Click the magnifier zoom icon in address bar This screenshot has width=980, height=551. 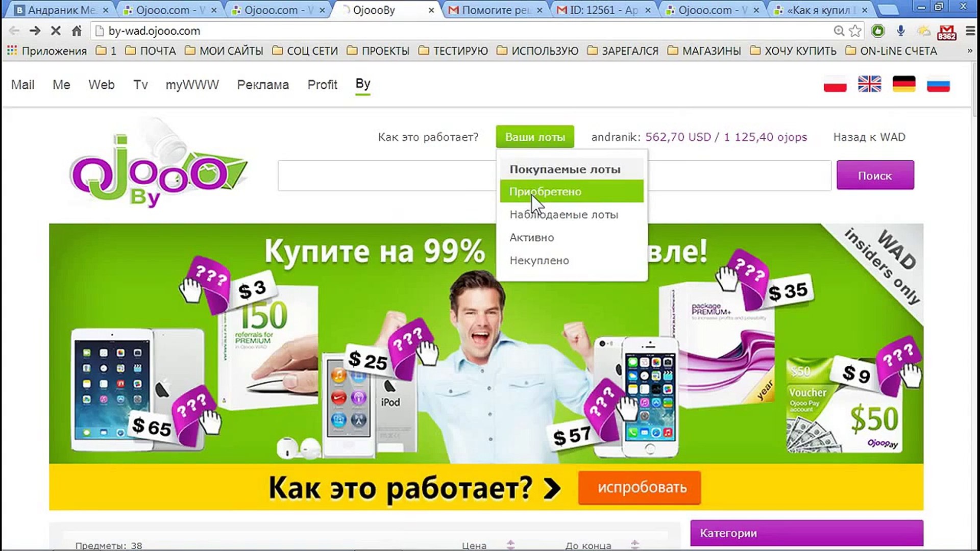click(x=839, y=31)
